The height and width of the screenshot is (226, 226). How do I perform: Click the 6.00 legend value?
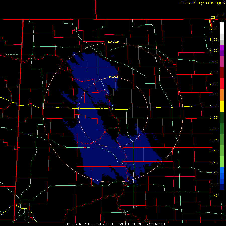coord(214,39)
